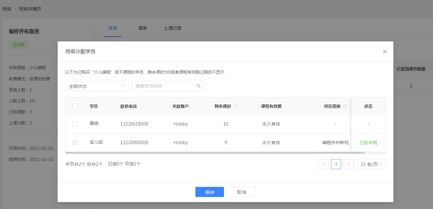433x209 pixels.
Task: Click phone number 13220000000
Action: click(134, 143)
